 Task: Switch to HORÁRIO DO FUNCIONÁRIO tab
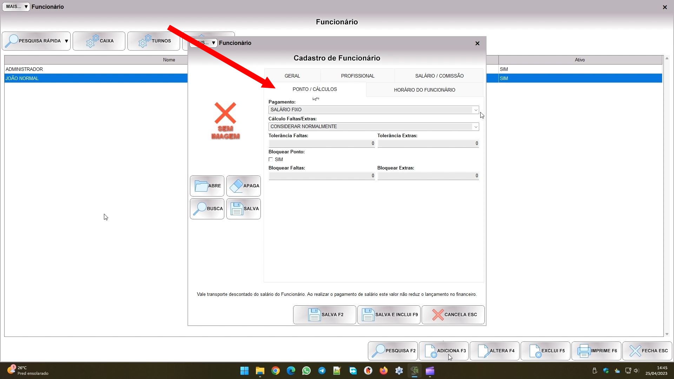(424, 90)
